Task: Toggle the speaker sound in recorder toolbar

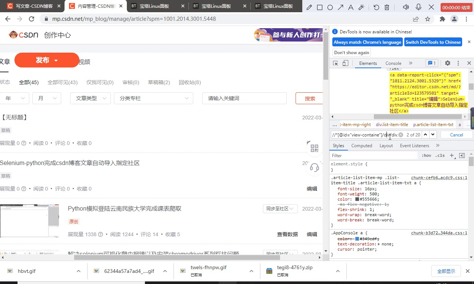Action: (406, 7)
